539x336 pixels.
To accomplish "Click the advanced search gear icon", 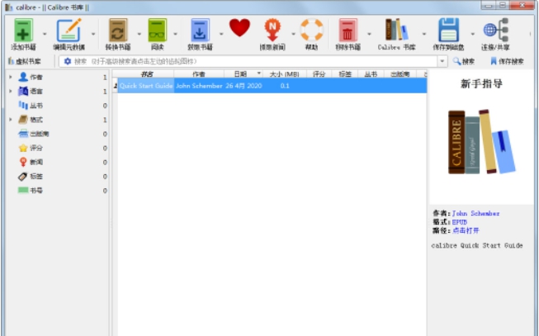I will click(68, 61).
